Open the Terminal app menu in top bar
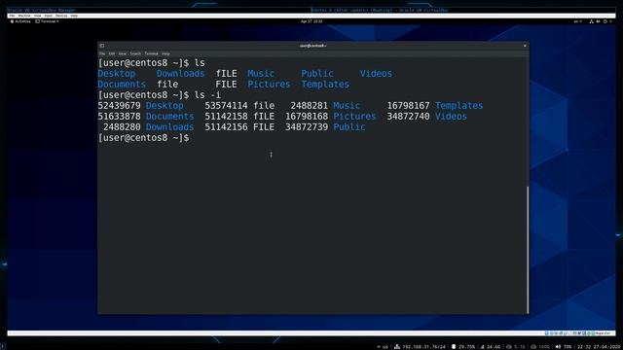This screenshot has width=623, height=350. coord(48,21)
